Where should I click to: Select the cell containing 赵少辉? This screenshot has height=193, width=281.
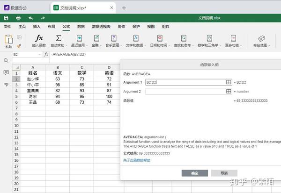[x=33, y=79]
